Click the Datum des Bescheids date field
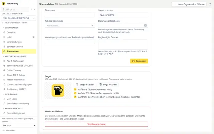This screenshot has width=214, height=134. click(x=123, y=25)
